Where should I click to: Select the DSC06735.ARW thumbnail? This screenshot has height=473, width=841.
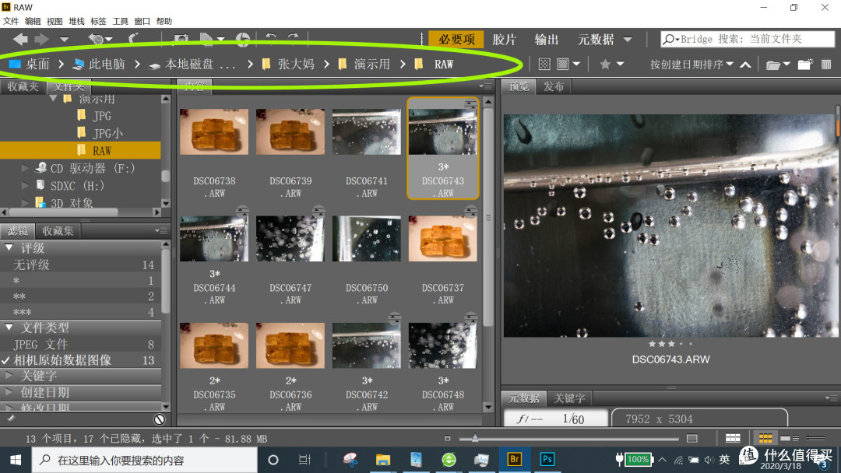214,345
